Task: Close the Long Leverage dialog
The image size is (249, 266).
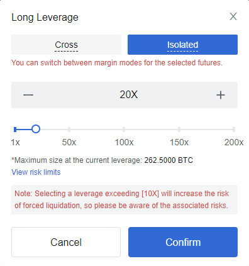Action: (233, 16)
